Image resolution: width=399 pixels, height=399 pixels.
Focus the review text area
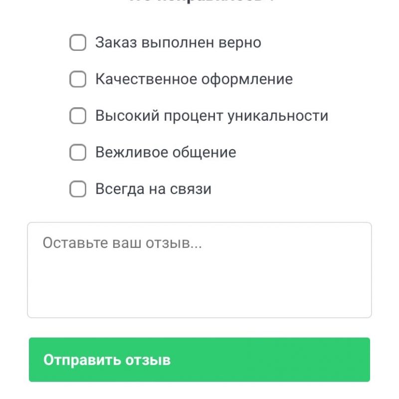pyautogui.click(x=199, y=270)
